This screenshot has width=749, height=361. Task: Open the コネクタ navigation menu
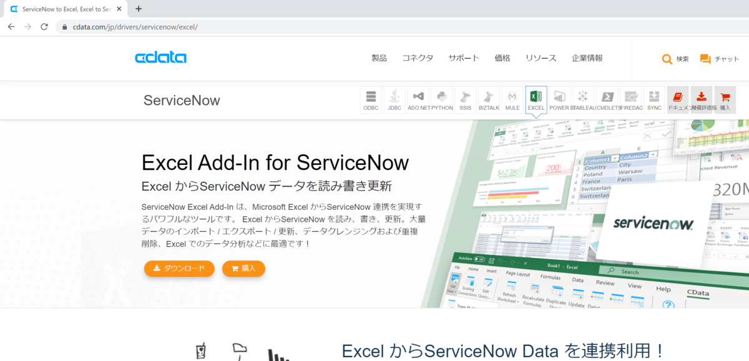(x=418, y=57)
